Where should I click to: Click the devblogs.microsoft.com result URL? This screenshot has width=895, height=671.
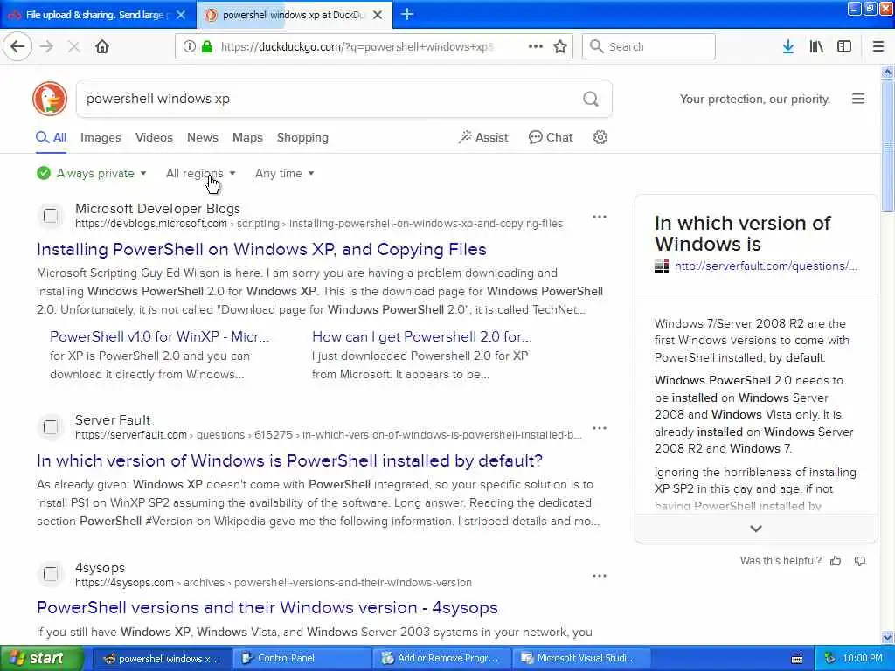[318, 224]
